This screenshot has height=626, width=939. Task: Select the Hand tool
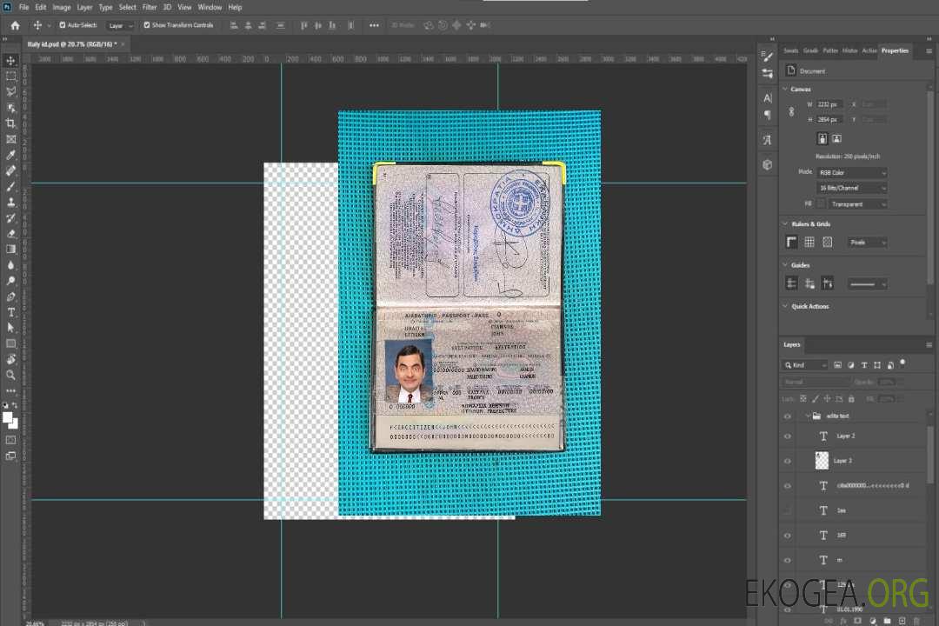click(10, 359)
